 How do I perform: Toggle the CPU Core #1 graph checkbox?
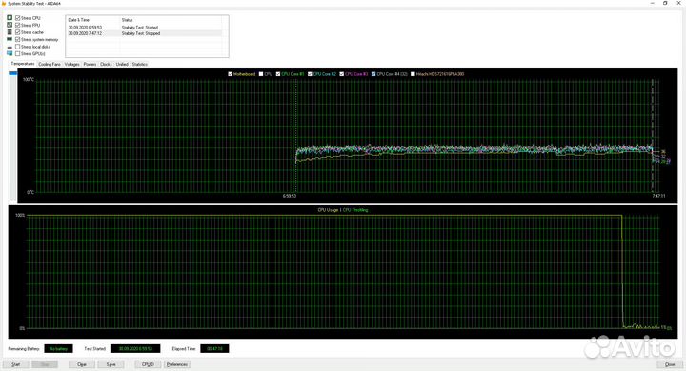click(x=278, y=74)
